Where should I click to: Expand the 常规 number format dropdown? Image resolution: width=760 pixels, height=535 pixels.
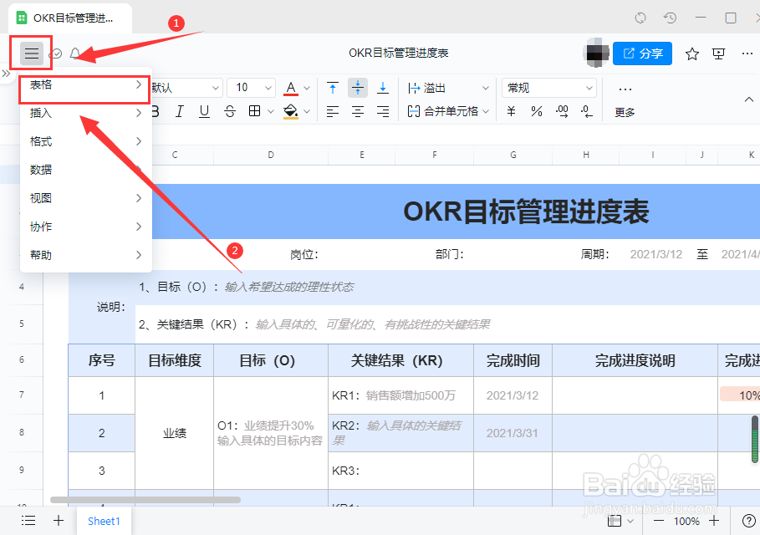tap(549, 89)
